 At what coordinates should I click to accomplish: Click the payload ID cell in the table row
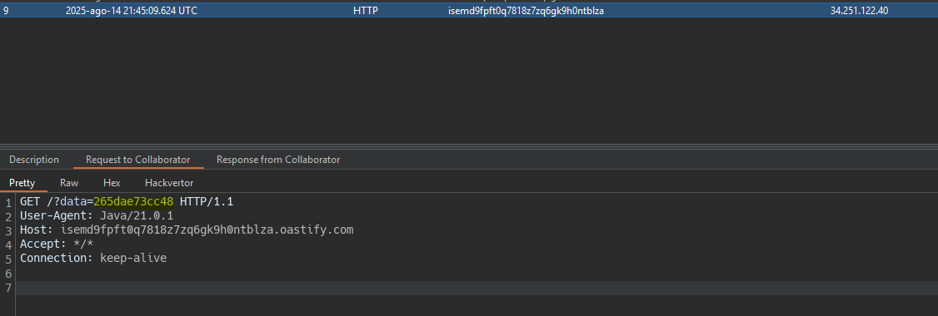tap(526, 11)
